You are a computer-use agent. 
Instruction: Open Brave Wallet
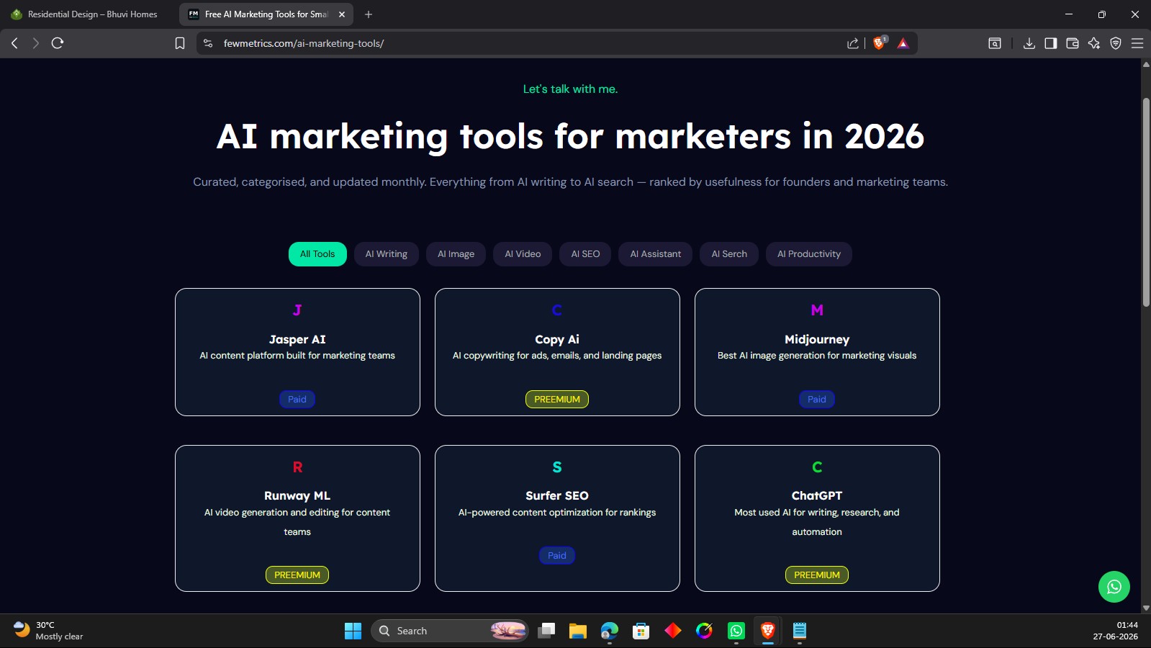pos(1073,43)
